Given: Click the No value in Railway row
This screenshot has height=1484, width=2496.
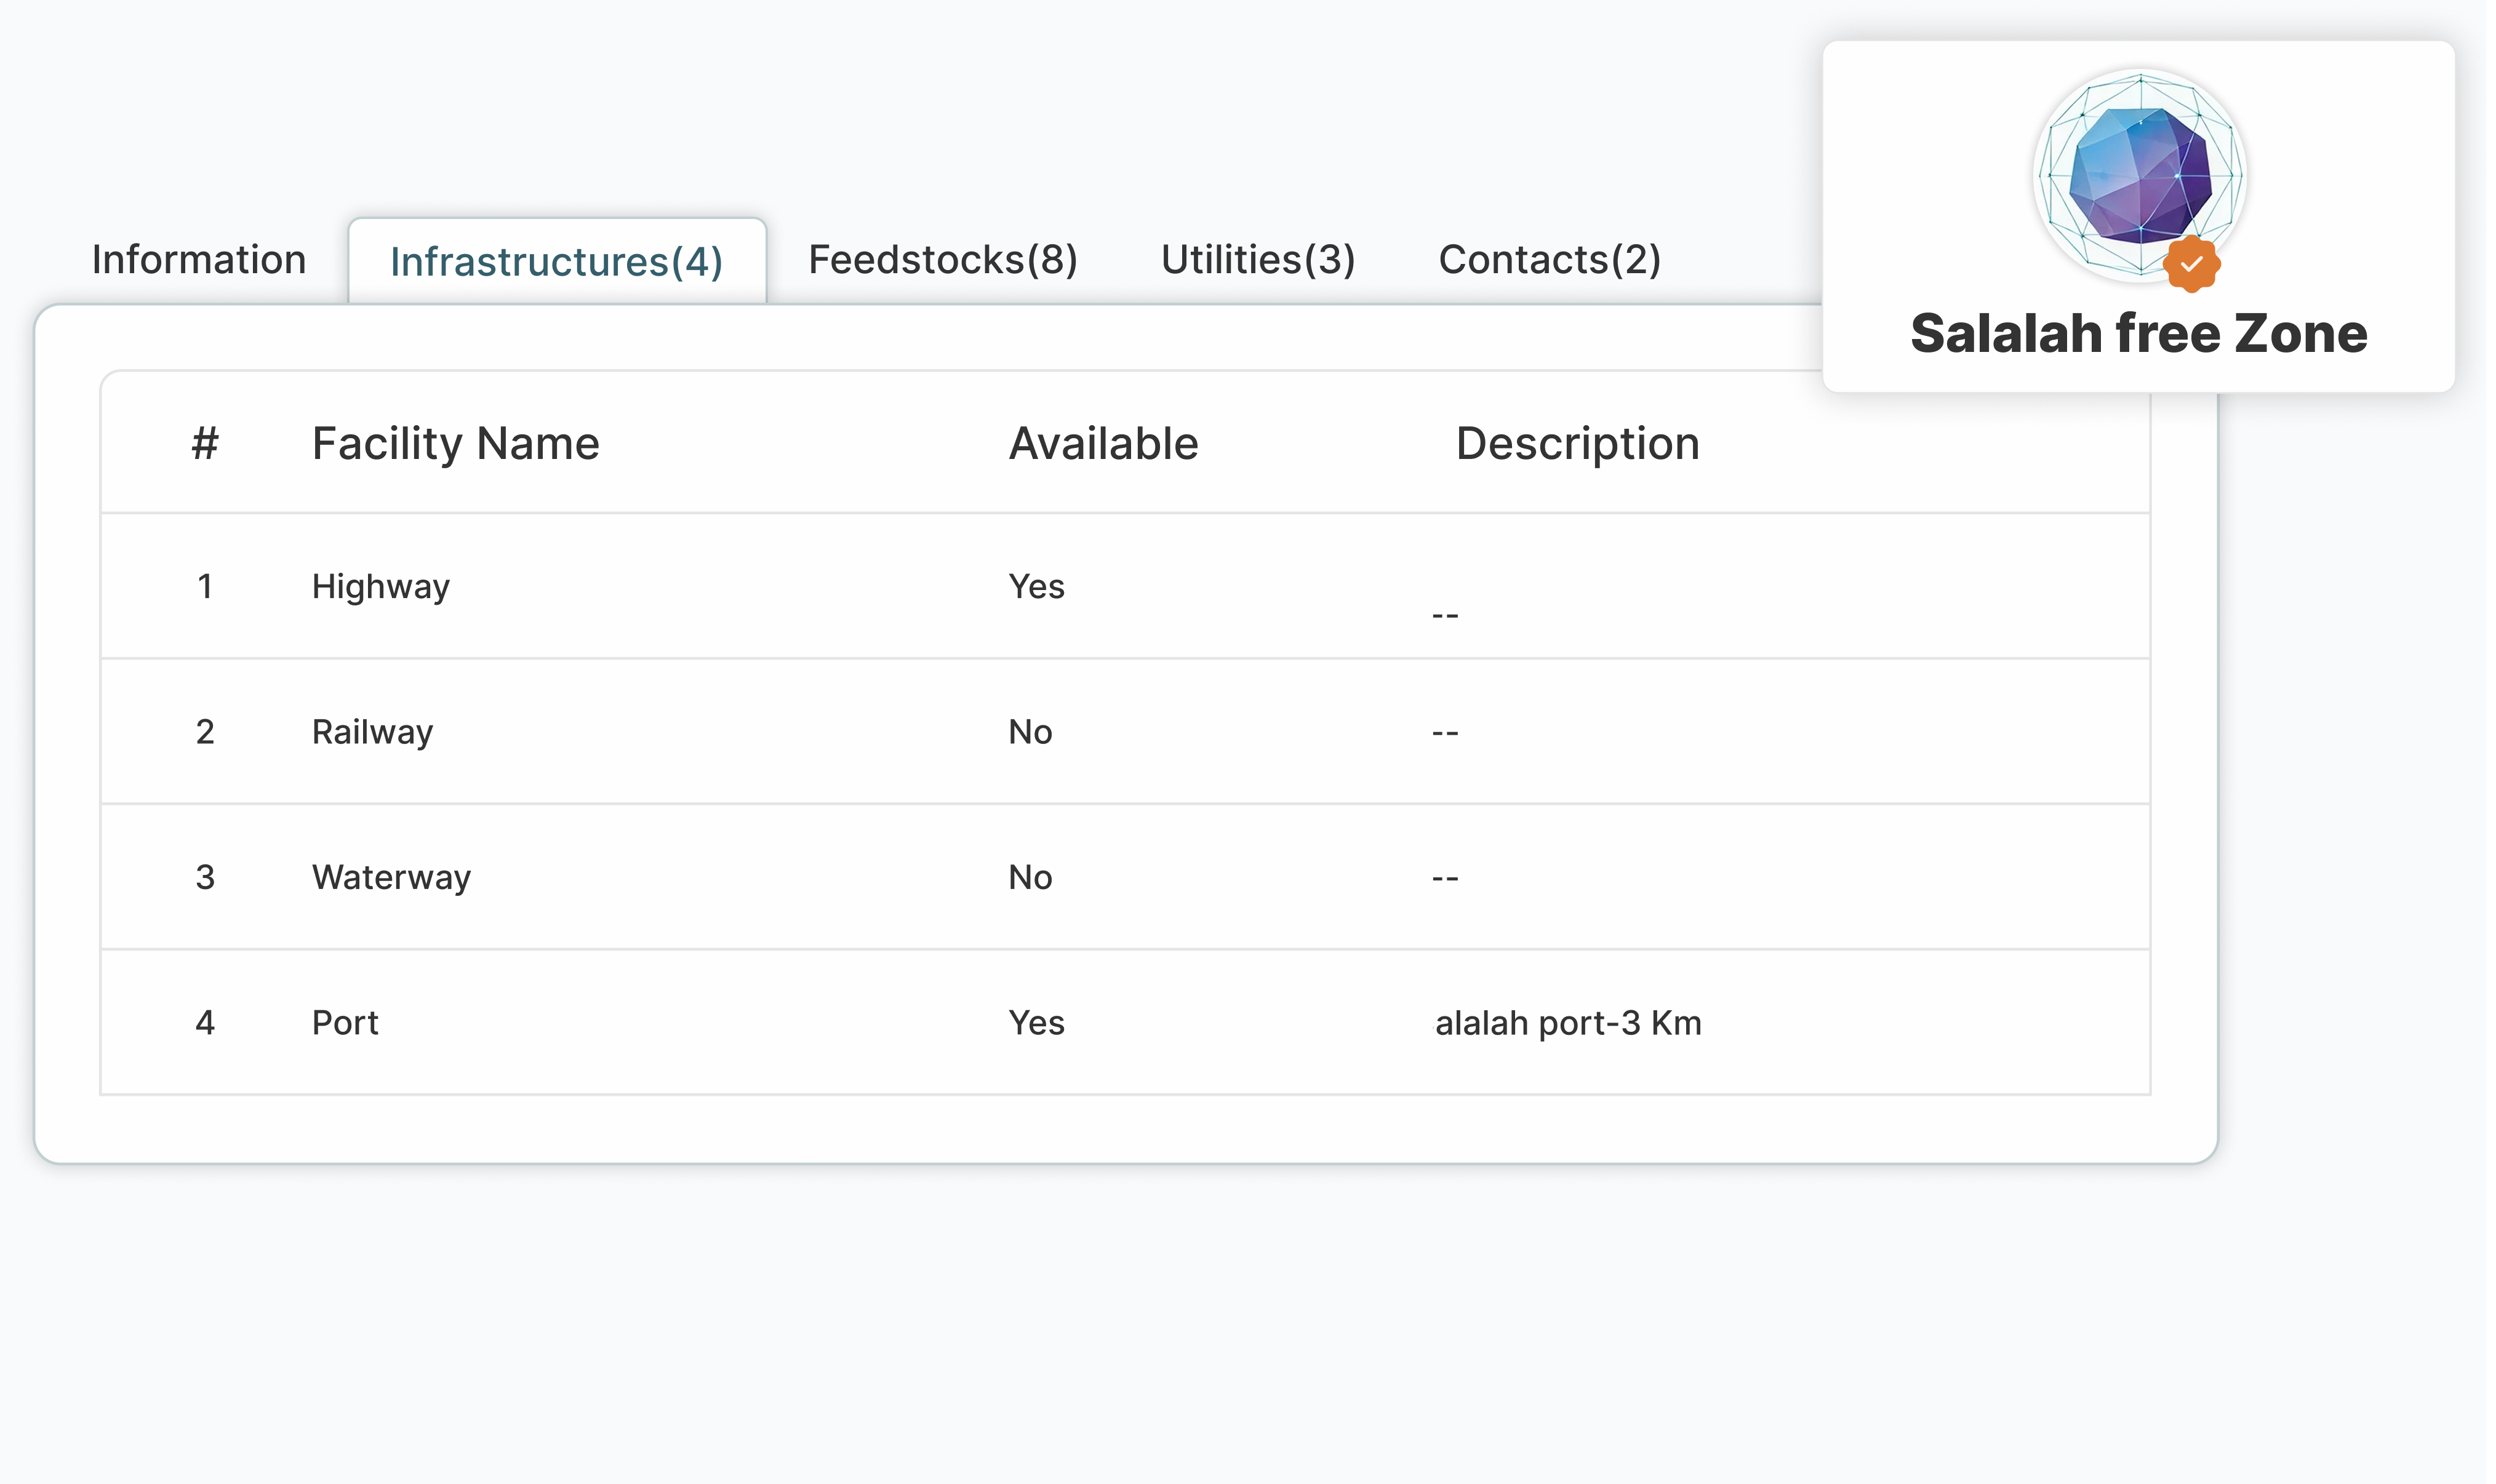Looking at the screenshot, I should coord(1031,732).
